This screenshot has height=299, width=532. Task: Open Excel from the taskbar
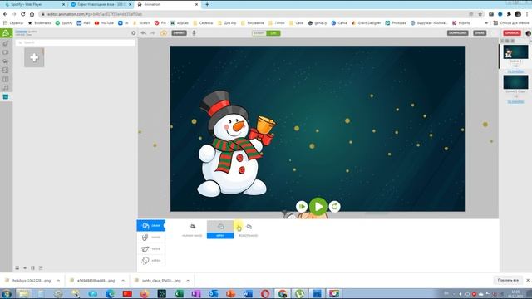(179, 293)
